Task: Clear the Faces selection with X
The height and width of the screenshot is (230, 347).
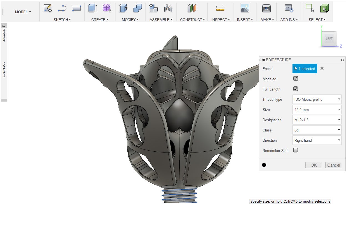Action: pos(322,68)
